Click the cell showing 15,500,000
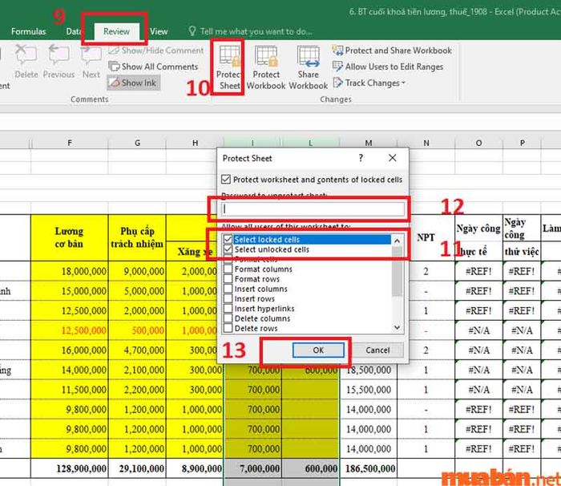The height and width of the screenshot is (486, 561). click(x=369, y=389)
